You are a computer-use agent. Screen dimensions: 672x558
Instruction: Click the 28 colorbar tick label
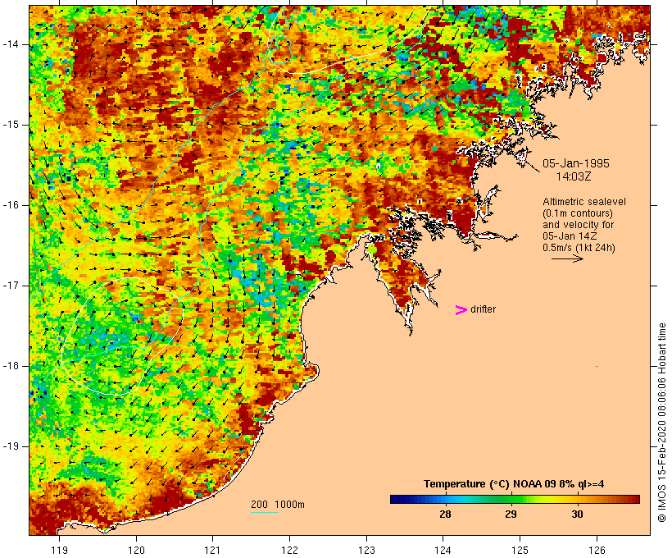coord(445,514)
